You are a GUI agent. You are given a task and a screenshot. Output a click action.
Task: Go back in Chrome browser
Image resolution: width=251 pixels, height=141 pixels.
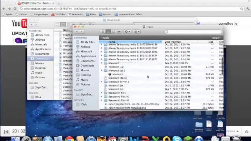[4, 9]
